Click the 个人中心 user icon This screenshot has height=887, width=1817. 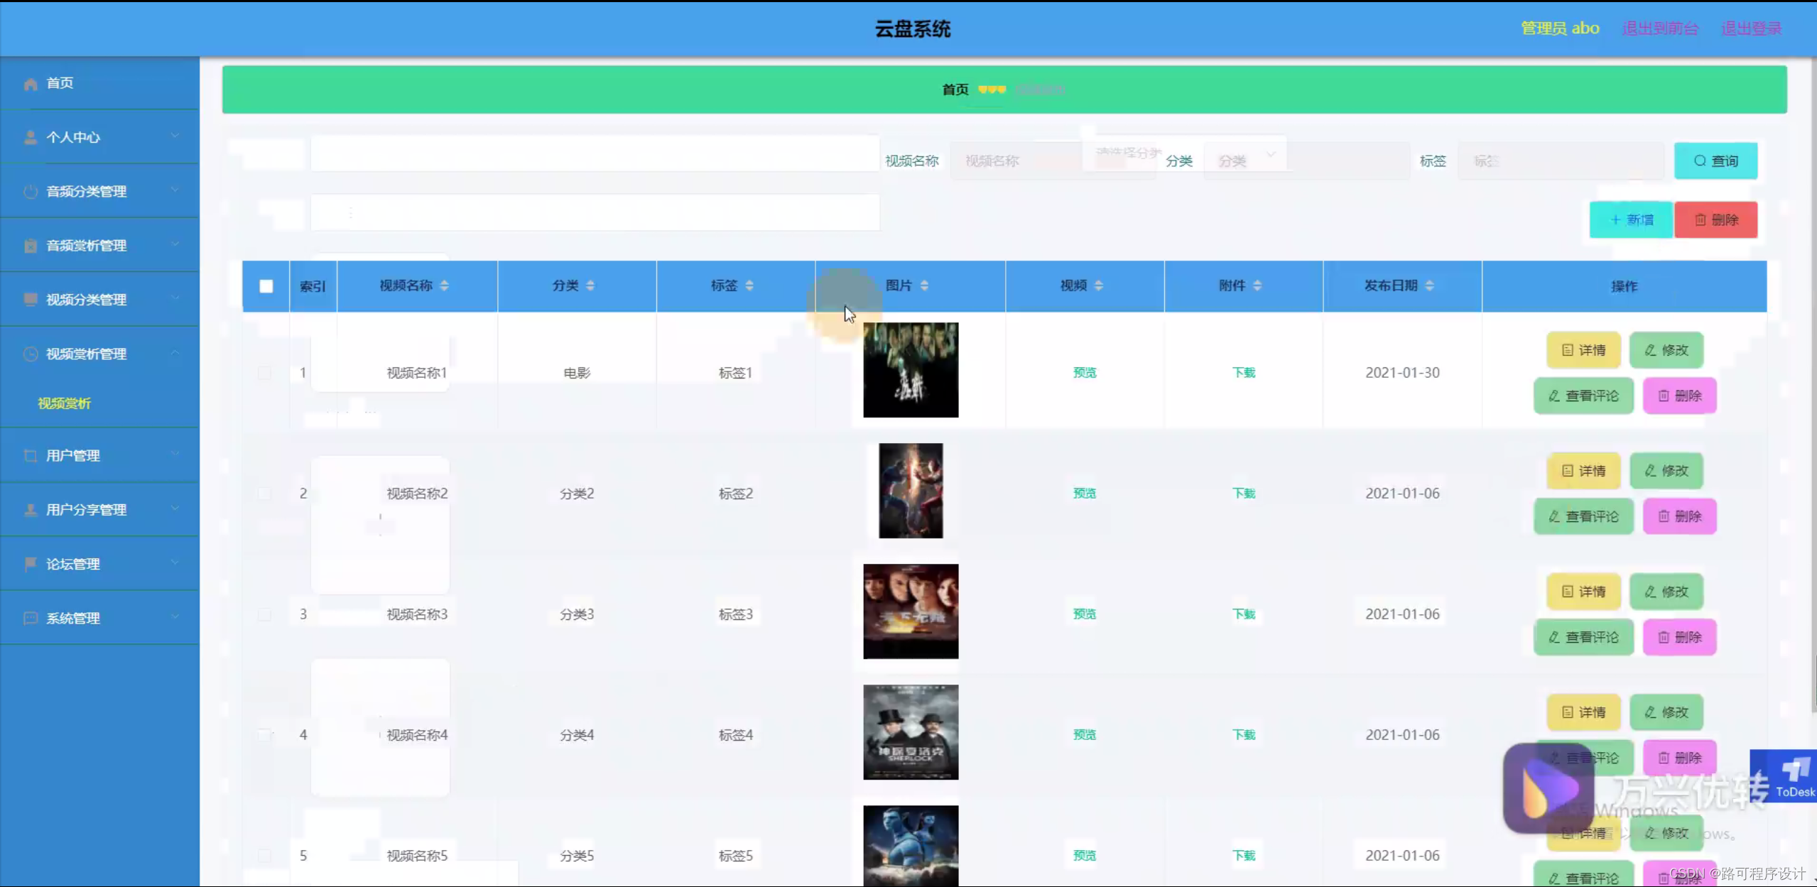(31, 138)
